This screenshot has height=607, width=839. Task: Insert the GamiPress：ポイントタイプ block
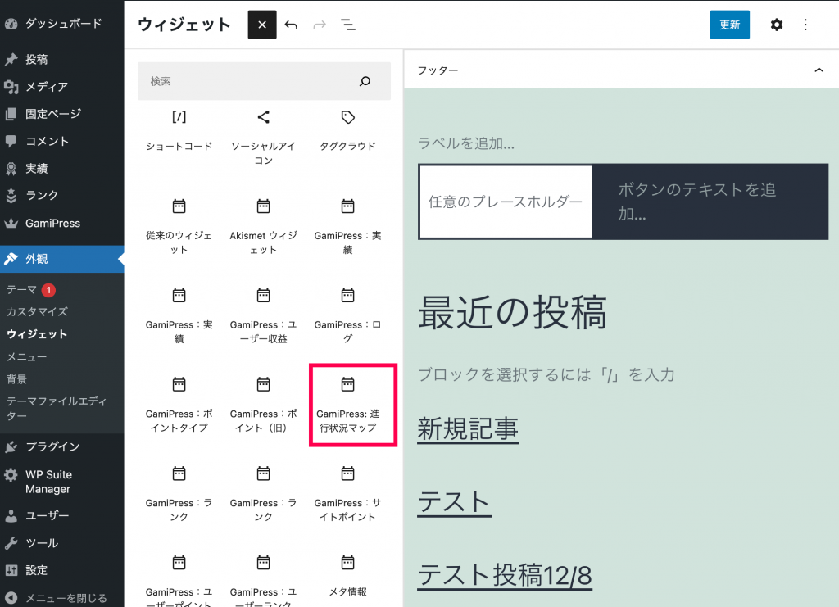pos(179,405)
